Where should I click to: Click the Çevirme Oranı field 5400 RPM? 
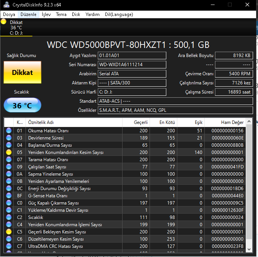coord(234,74)
